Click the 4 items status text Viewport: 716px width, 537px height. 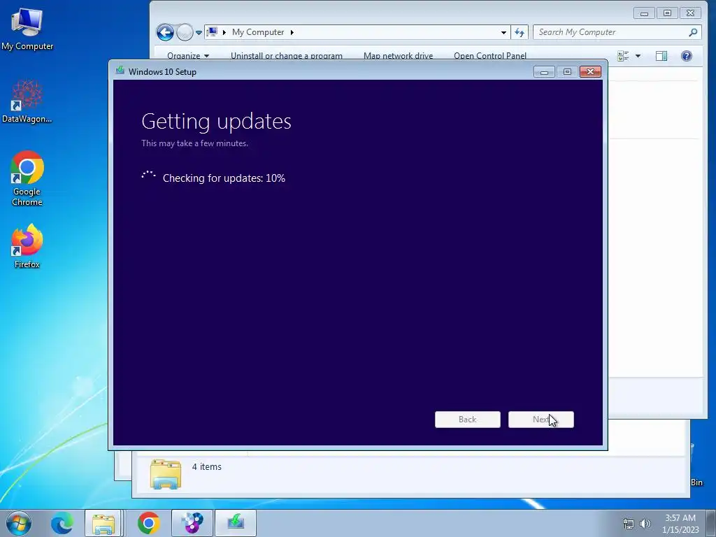(206, 466)
